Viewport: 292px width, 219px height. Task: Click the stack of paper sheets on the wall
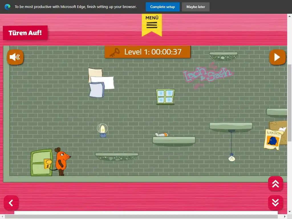101,83
